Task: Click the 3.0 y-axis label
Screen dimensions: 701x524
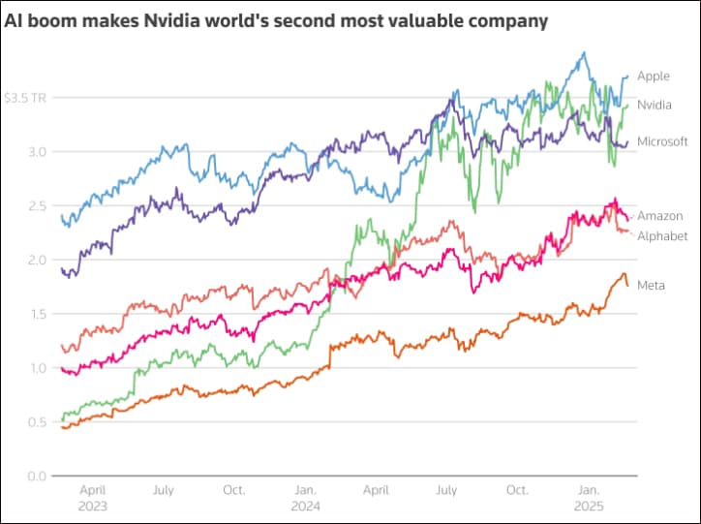Action: coord(38,152)
